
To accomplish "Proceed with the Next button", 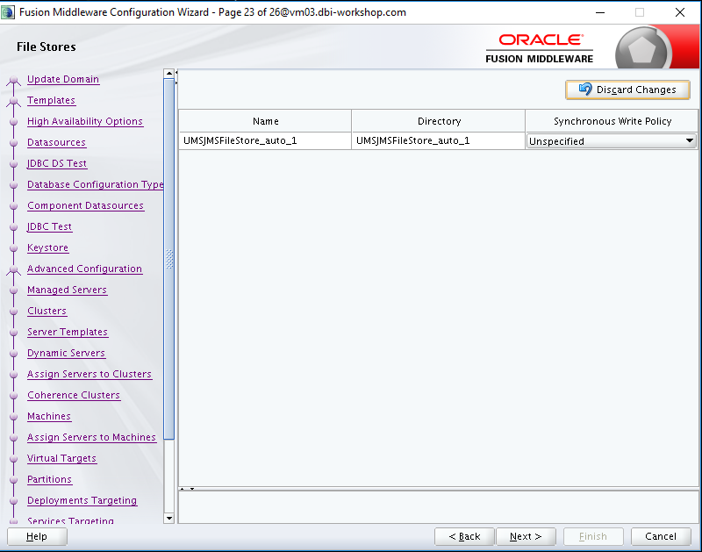I will coord(526,536).
